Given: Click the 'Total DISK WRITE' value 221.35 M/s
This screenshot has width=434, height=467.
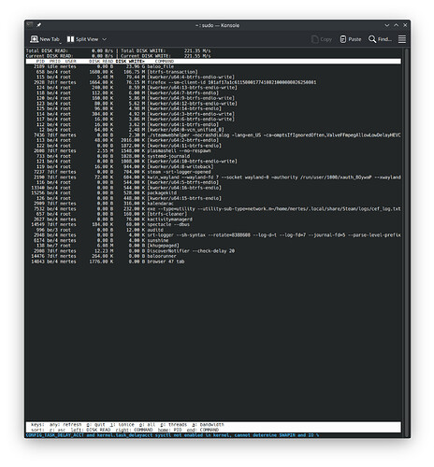Looking at the screenshot, I should pos(197,50).
